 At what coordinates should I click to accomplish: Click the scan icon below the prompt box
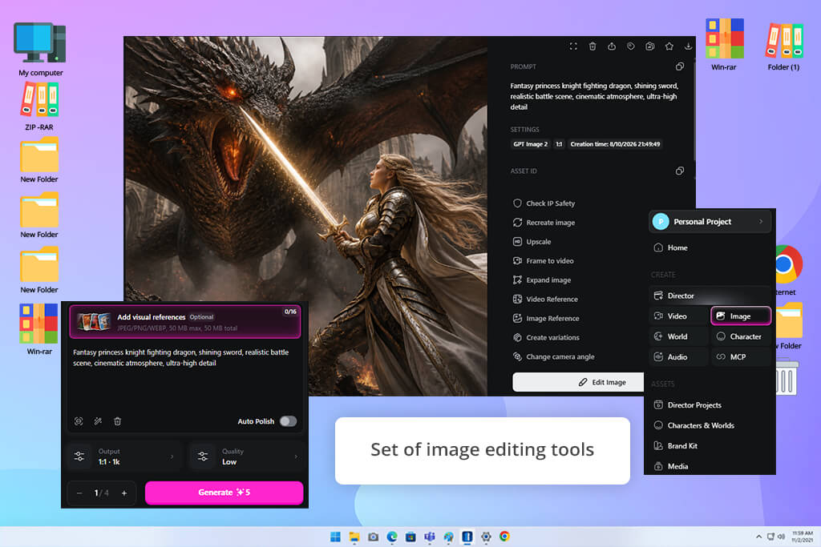click(x=79, y=421)
